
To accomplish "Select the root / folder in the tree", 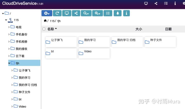I will coord(8,13).
